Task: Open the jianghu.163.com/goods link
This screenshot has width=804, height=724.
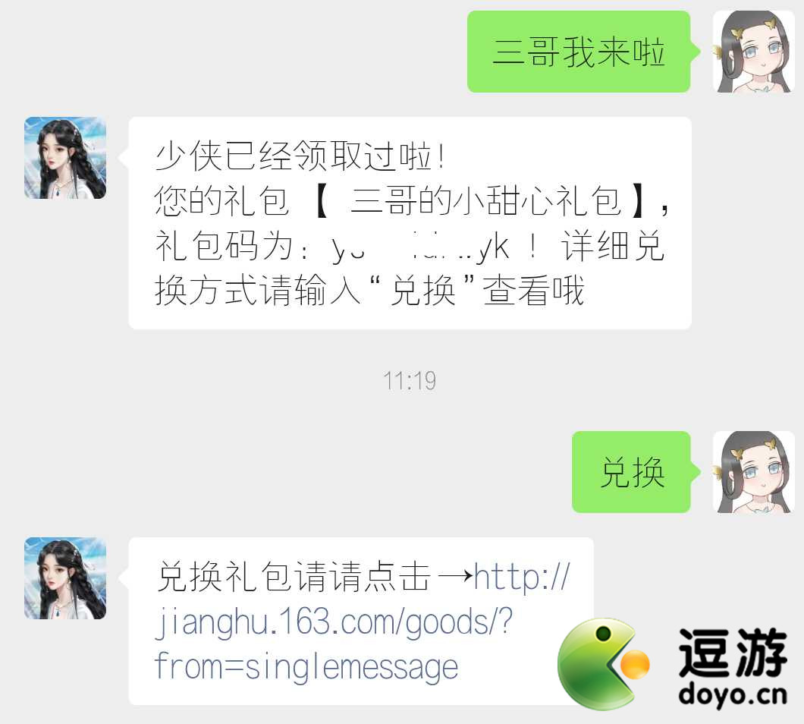Action: point(333,622)
